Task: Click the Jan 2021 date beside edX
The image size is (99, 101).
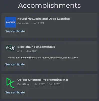Action: coord(32,51)
